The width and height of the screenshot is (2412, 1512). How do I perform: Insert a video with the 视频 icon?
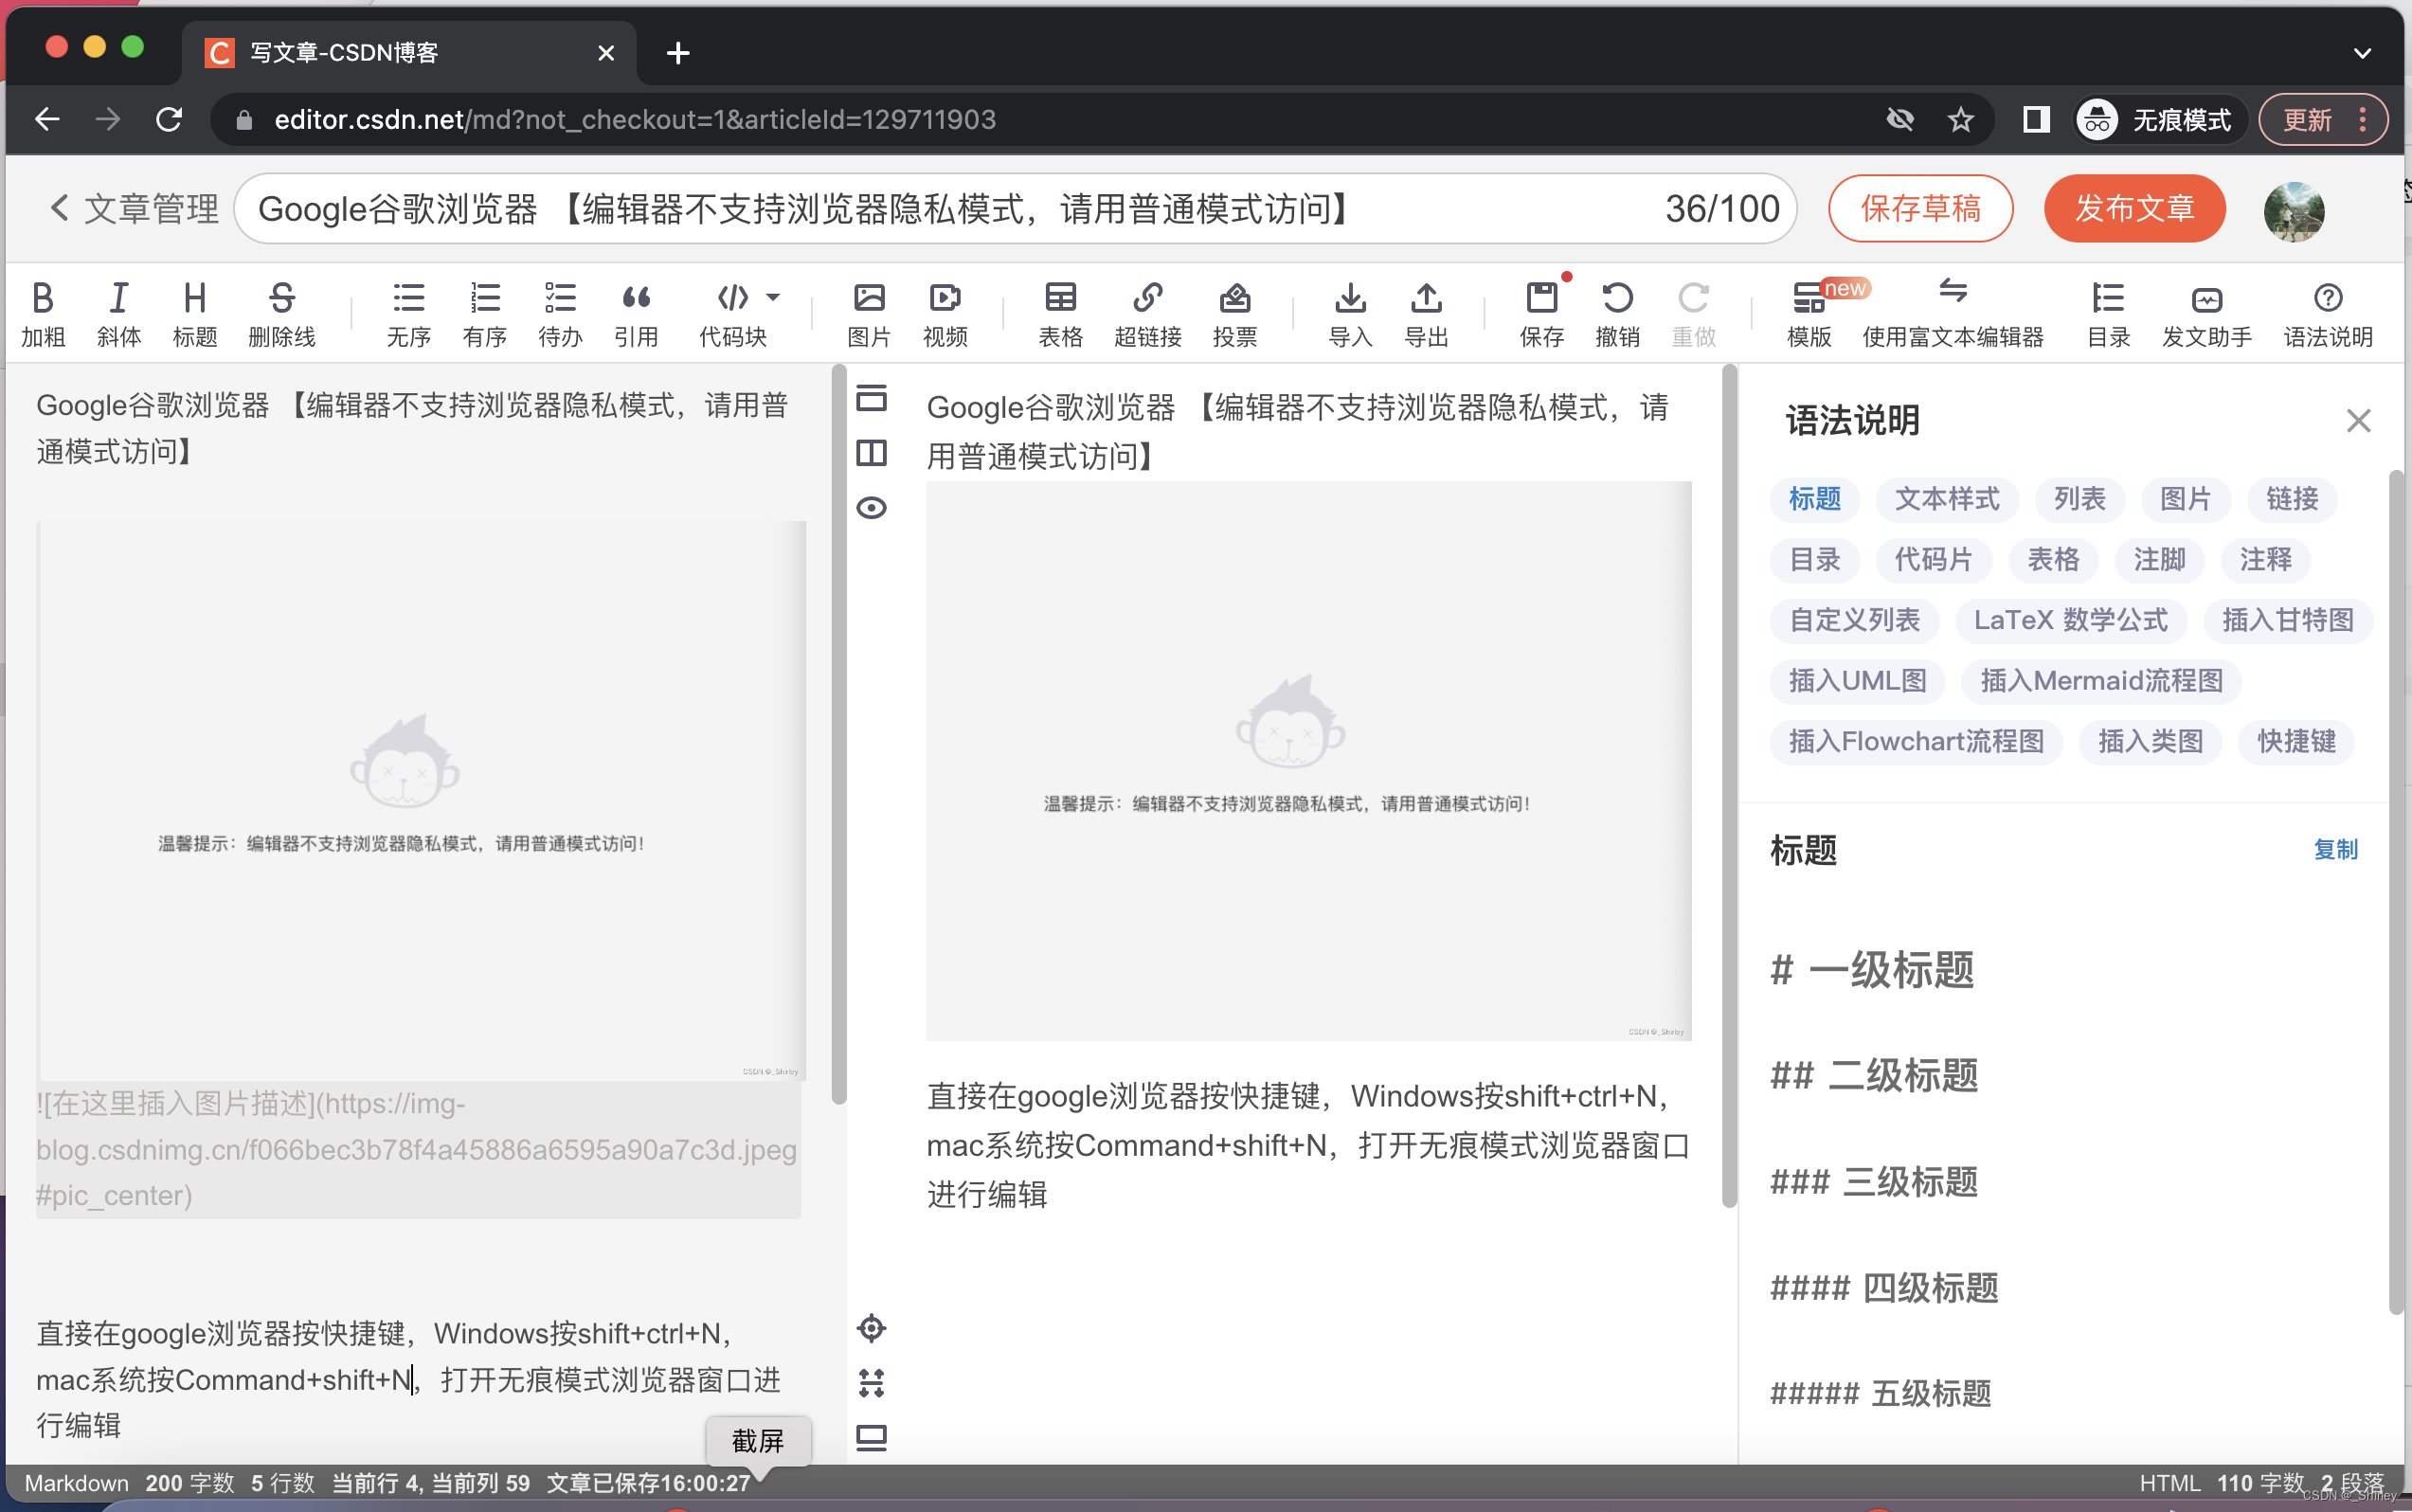click(944, 311)
